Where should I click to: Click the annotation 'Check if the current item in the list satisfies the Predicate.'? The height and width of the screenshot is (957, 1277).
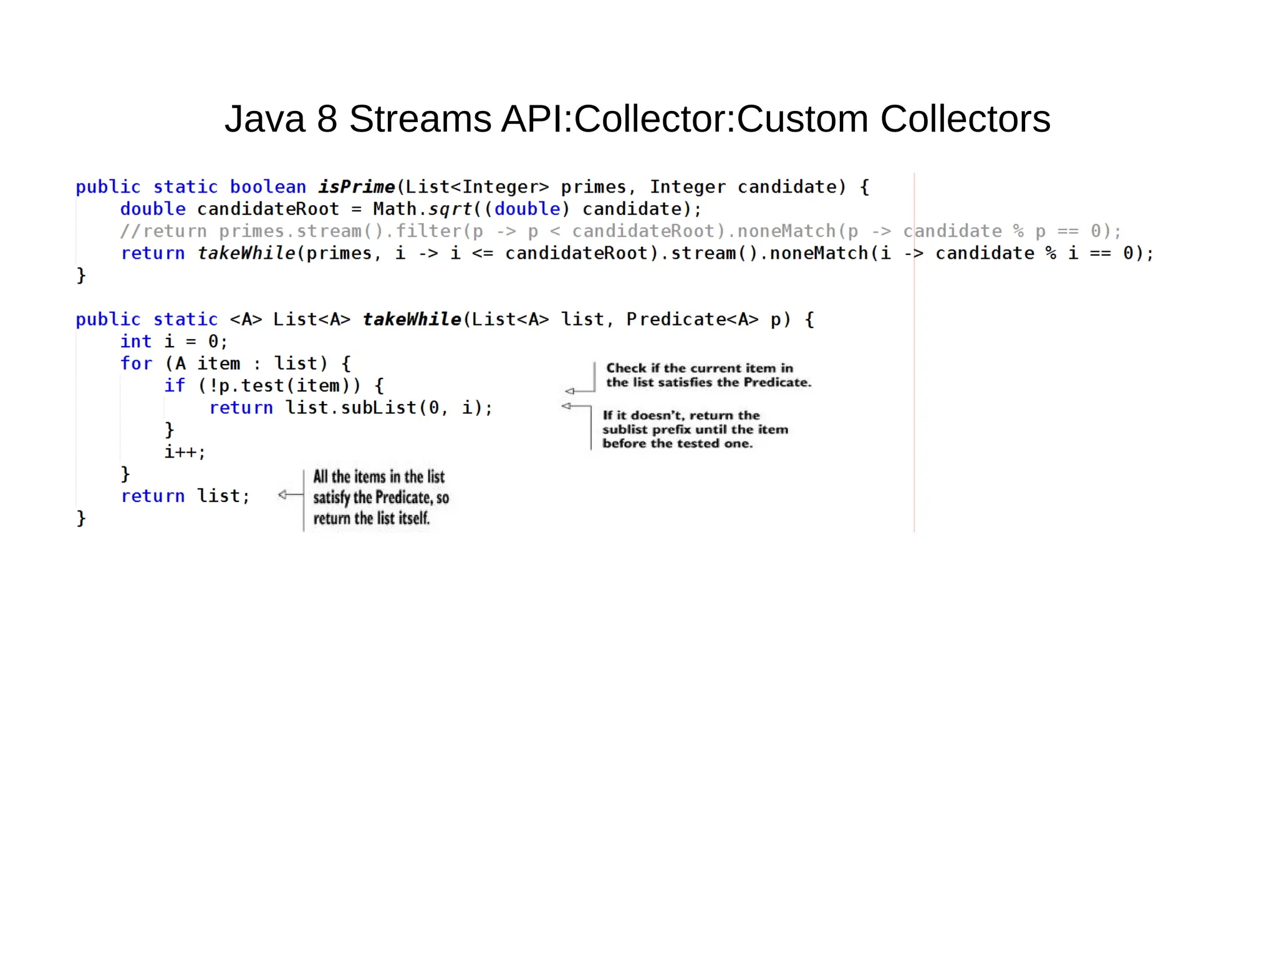[x=708, y=375]
